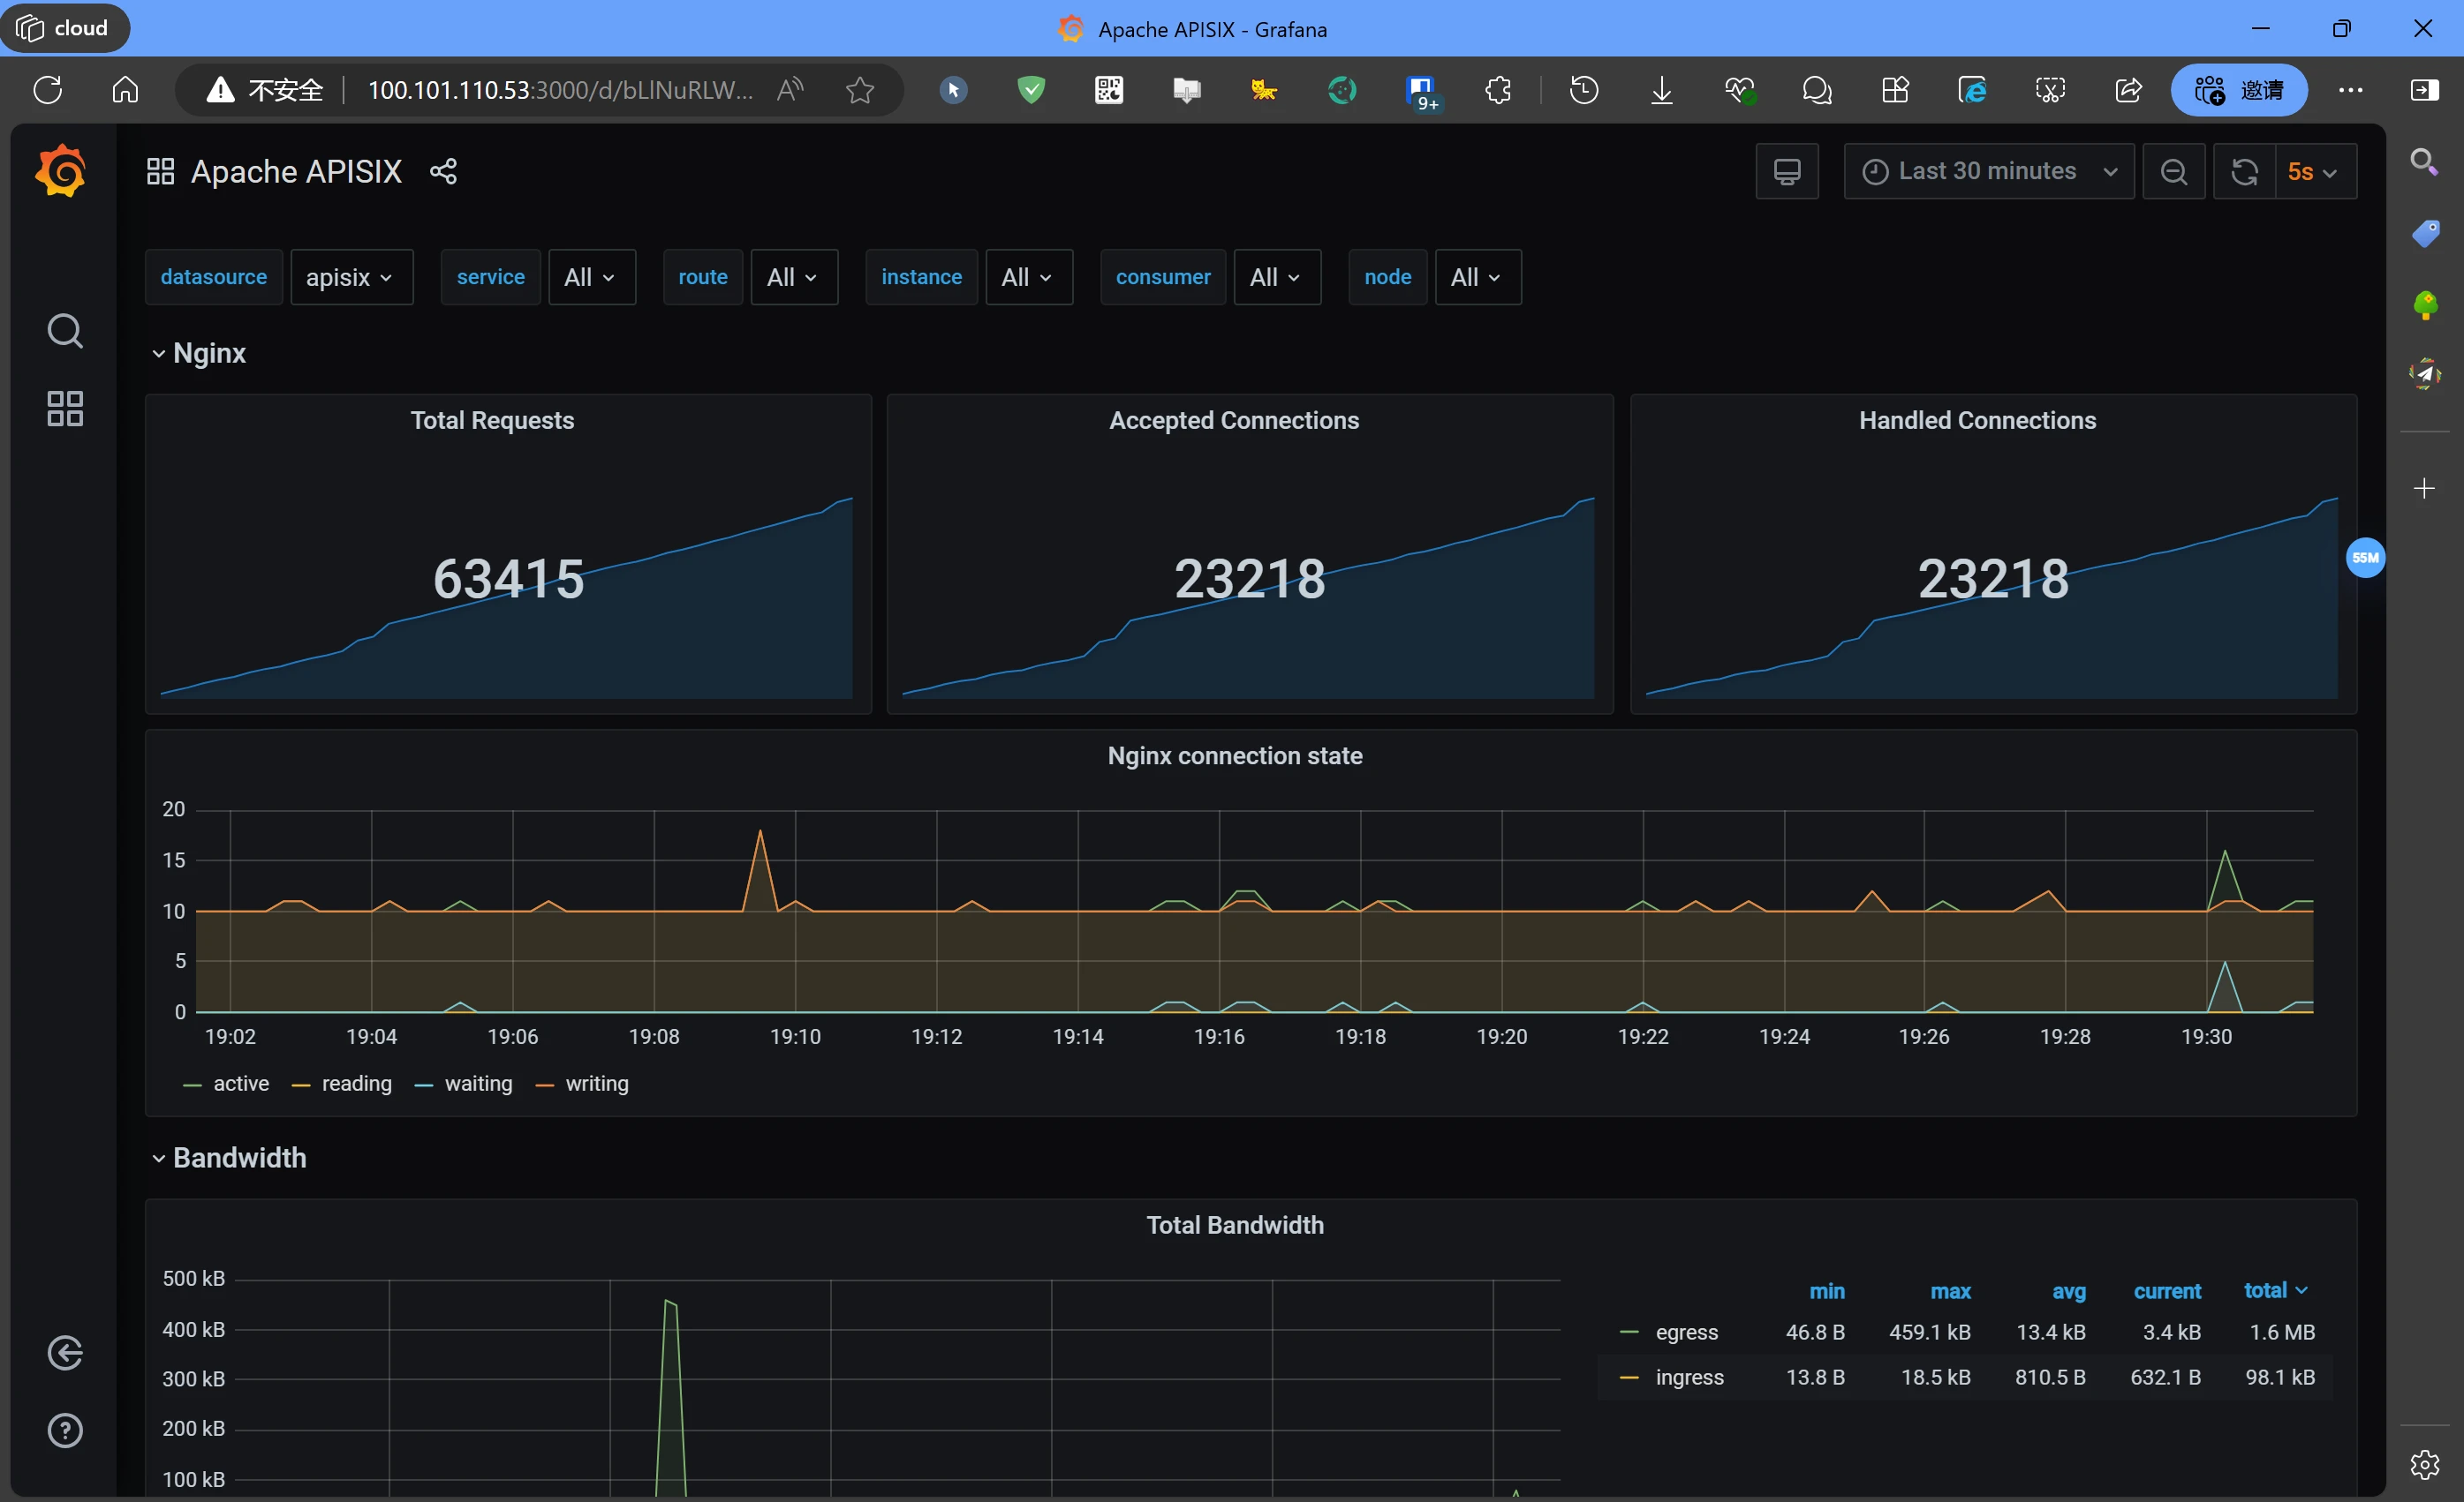Image resolution: width=2464 pixels, height=1502 pixels.
Task: Click the Grafana logo home icon
Action: 61,171
